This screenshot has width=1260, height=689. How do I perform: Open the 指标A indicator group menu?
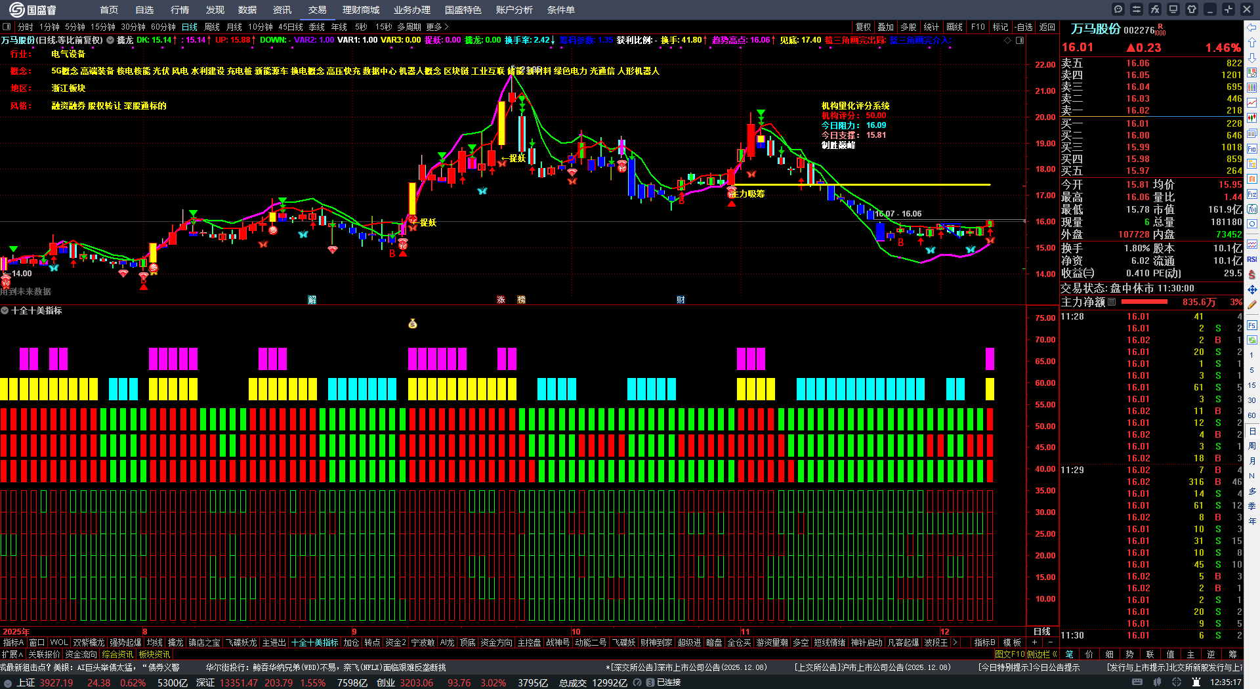pos(13,642)
